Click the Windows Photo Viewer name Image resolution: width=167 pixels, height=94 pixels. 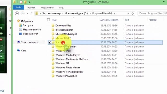[68, 68]
